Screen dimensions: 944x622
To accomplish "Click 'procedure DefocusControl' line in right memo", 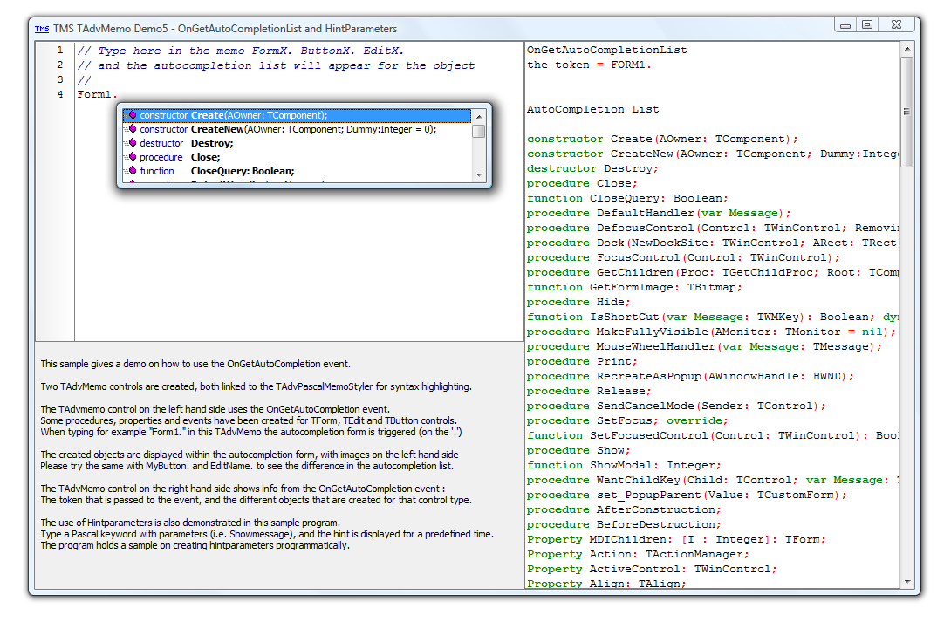I will [x=712, y=229].
